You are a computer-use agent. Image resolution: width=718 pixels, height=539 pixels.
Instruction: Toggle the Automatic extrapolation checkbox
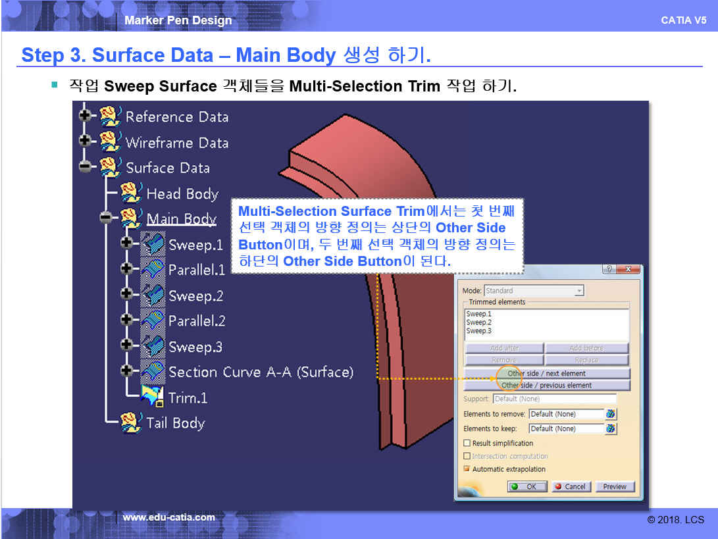(467, 469)
